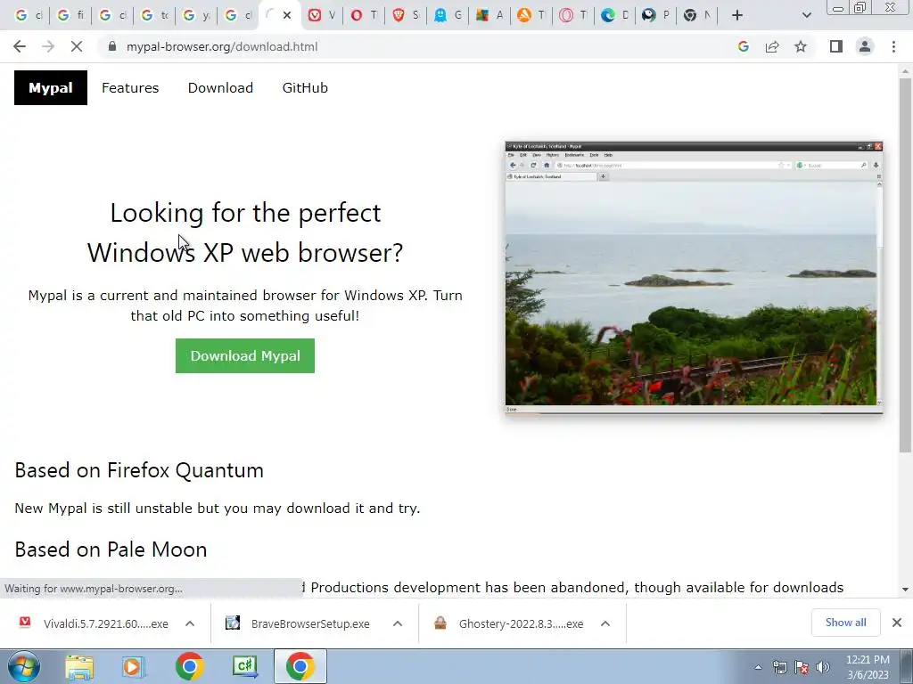Click Show all downloads
The height and width of the screenshot is (684, 913).
tap(845, 623)
